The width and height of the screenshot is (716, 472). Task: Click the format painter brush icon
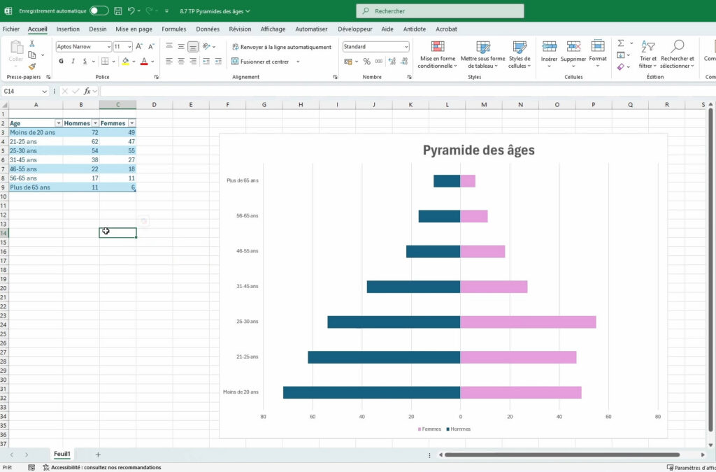(32, 66)
